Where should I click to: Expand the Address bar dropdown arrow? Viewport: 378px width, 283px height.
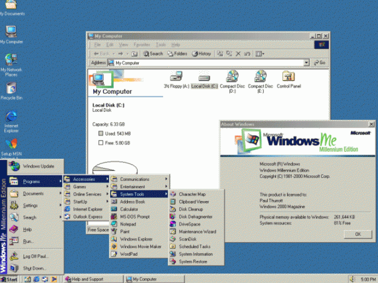click(x=306, y=63)
